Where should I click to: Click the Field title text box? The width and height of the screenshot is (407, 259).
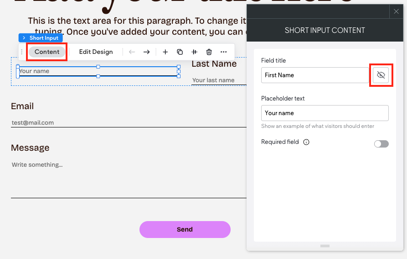point(314,75)
